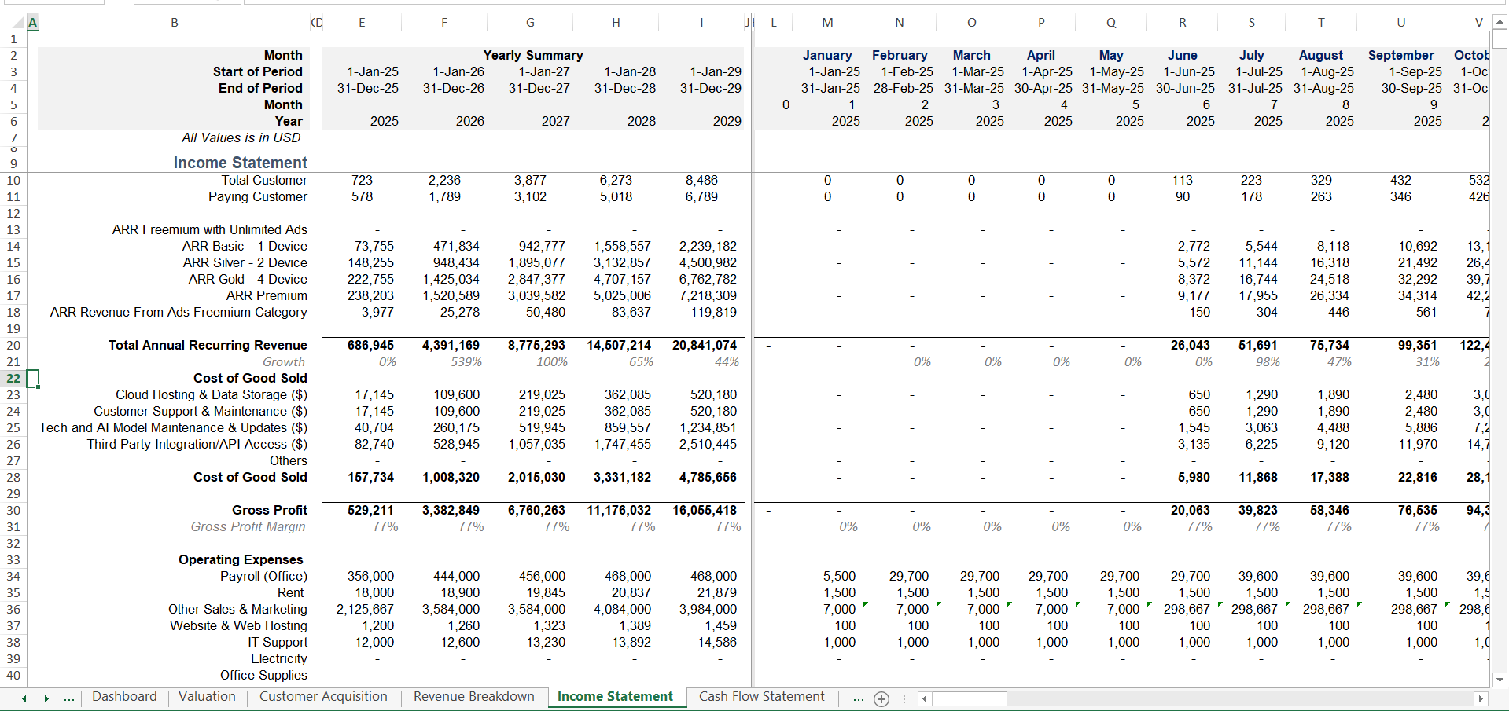Click 'All Values is in USD' cell
This screenshot has width=1509, height=711.
point(241,138)
